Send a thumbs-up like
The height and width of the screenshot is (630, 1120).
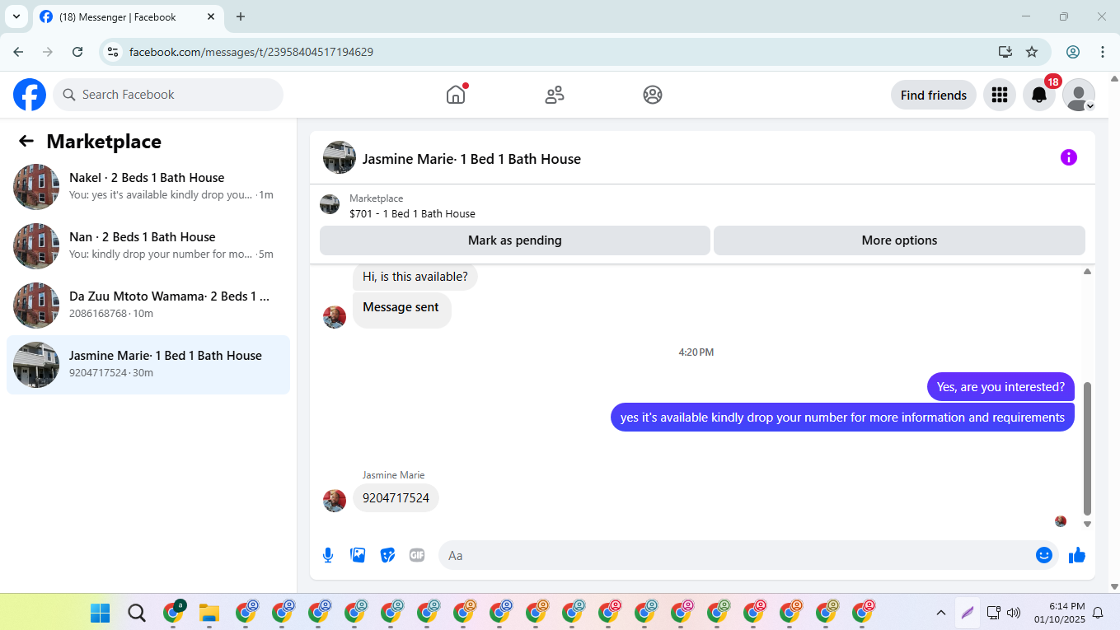1077,555
